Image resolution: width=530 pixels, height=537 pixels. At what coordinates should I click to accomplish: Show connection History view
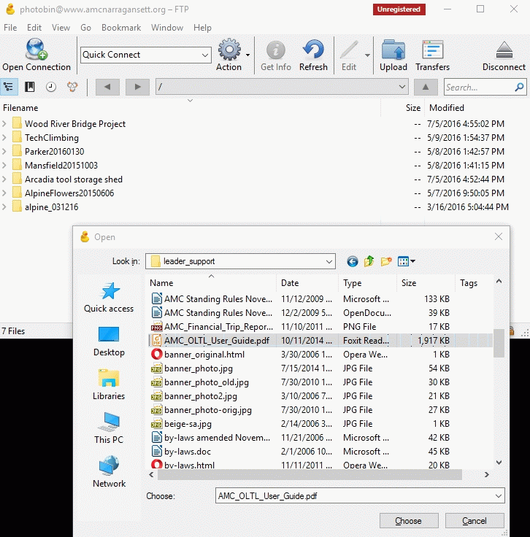pos(51,87)
